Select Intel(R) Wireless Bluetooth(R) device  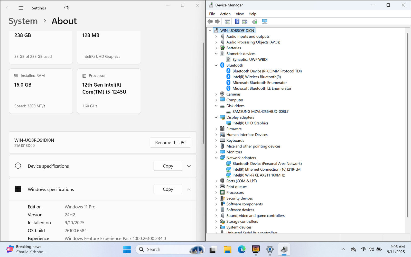(256, 77)
